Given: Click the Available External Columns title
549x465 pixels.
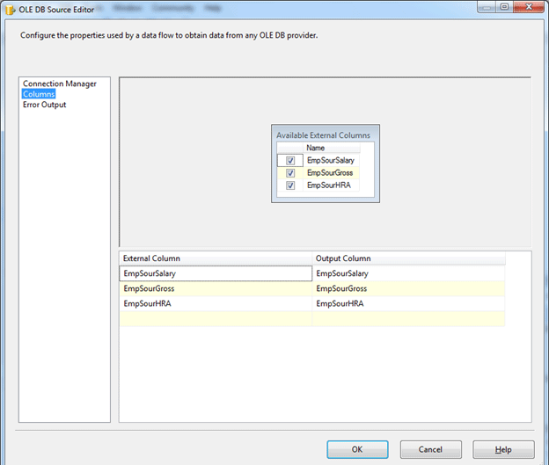Looking at the screenshot, I should click(323, 135).
